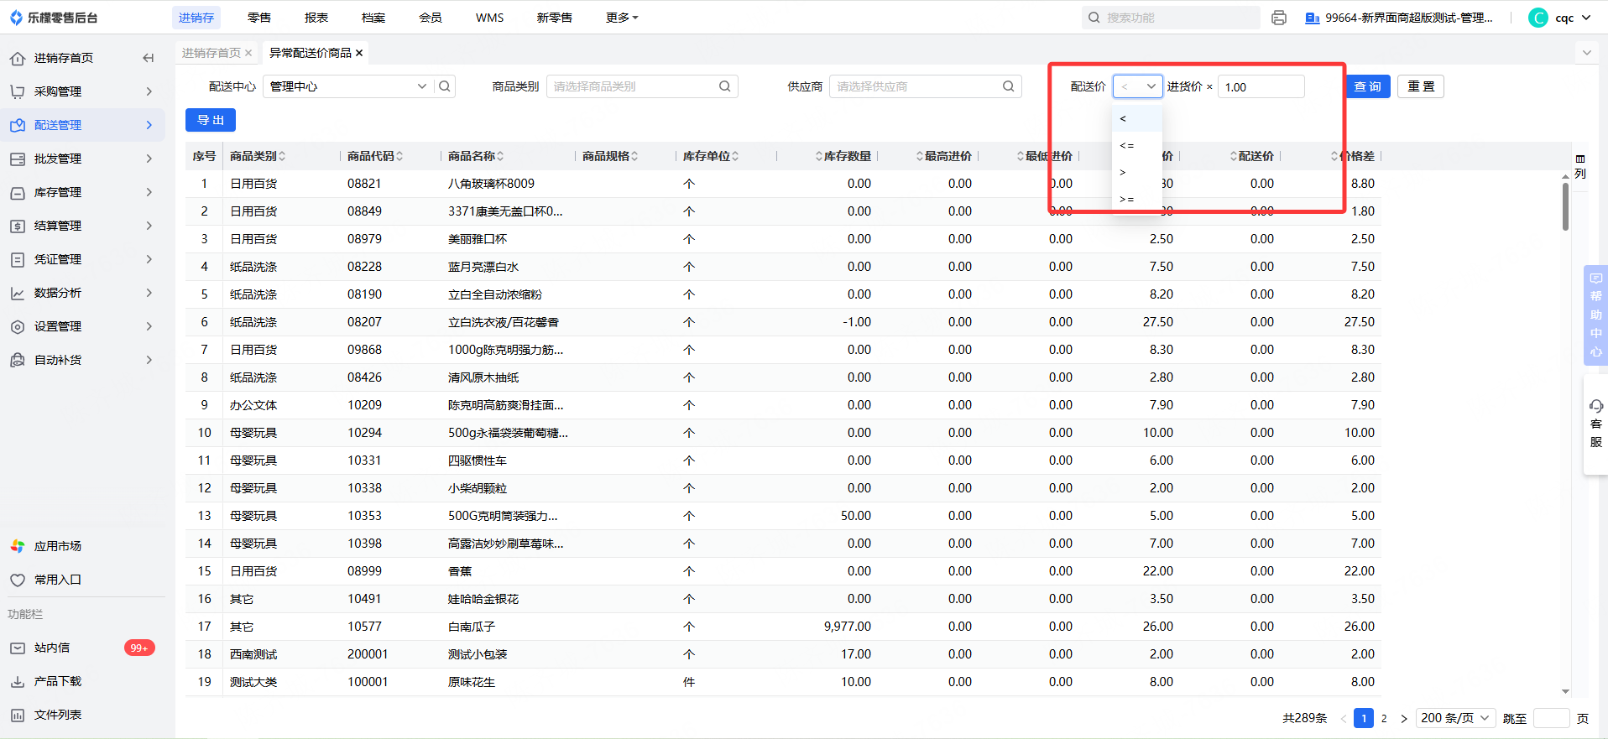
Task: Click the 常用入口 heart icon
Action: point(18,580)
